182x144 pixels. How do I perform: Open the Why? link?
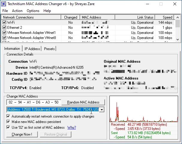(x=72, y=127)
